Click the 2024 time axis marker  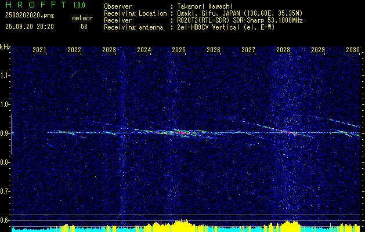pos(144,50)
